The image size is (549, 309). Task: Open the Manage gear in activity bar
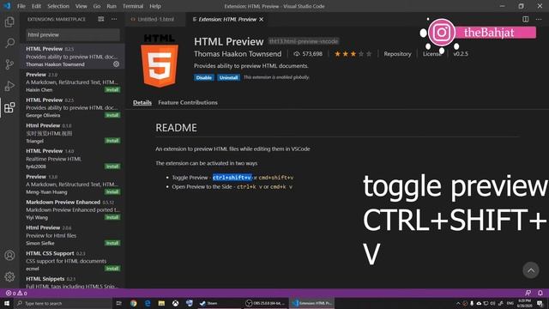(9, 276)
